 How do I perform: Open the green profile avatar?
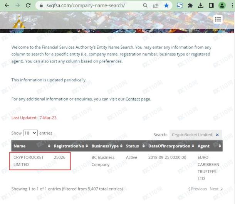click(222, 6)
